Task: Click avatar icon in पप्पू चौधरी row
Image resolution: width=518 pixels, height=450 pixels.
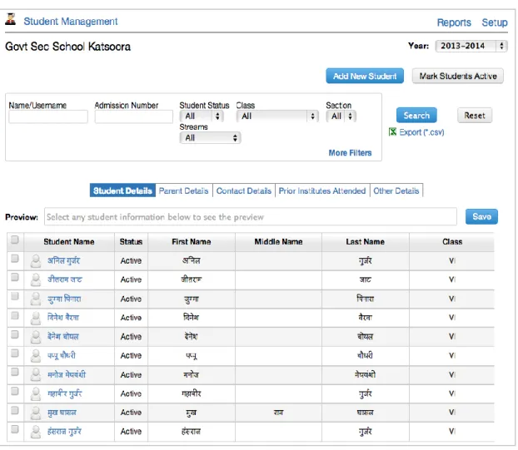Action: tap(36, 356)
